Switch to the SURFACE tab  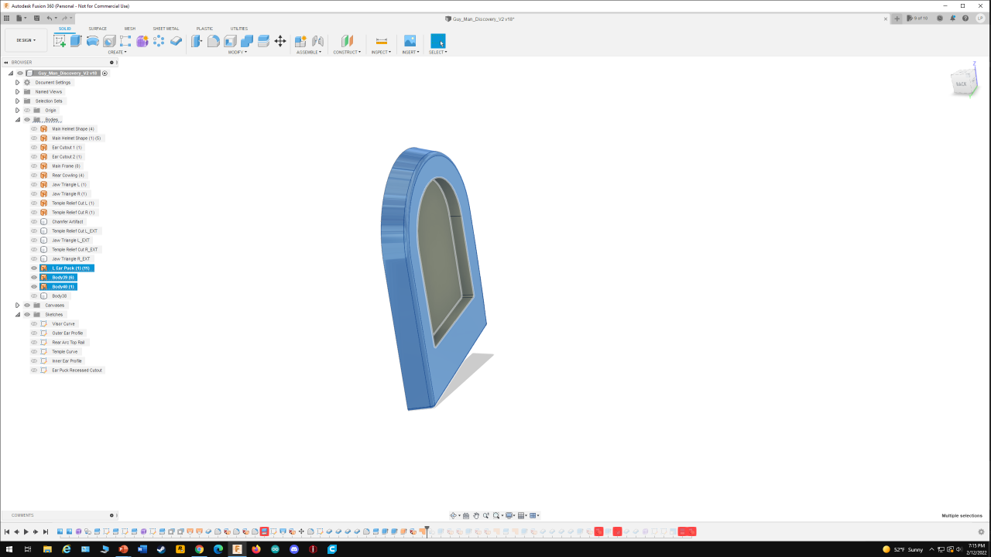pos(98,28)
